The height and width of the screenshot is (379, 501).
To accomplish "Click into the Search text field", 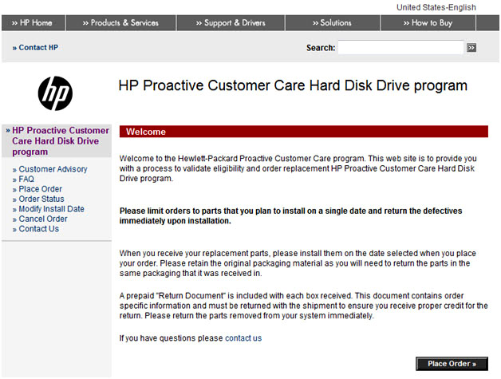I will (x=400, y=48).
